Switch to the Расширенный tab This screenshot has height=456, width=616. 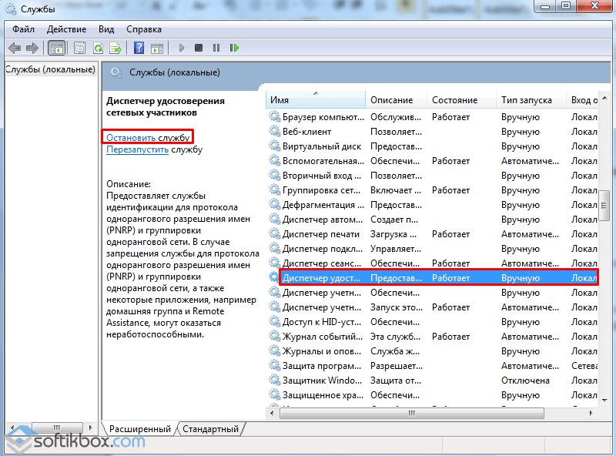click(x=140, y=429)
